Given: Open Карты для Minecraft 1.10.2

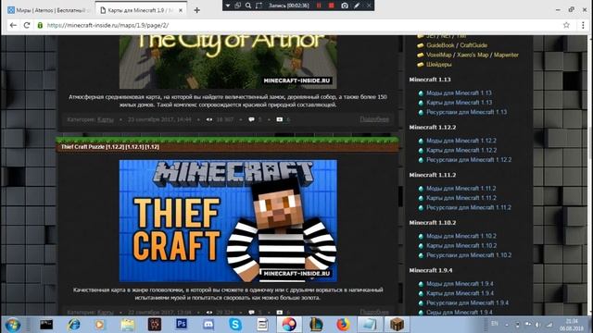Looking at the screenshot, I should coord(461,246).
